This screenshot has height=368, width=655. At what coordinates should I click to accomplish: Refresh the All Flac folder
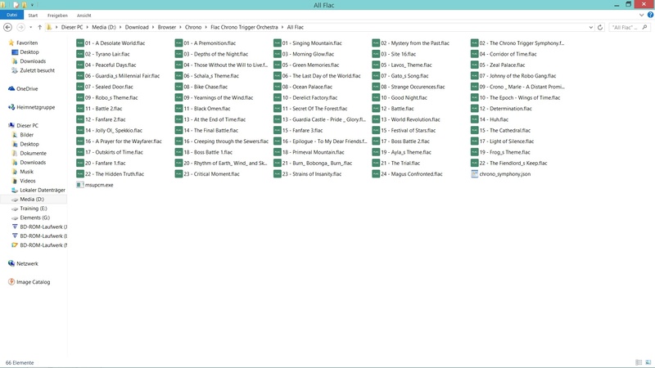click(600, 27)
